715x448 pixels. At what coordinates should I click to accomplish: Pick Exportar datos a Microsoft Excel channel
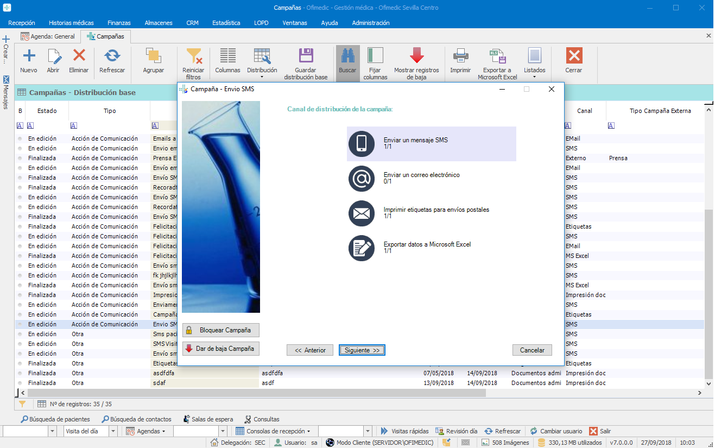click(427, 248)
